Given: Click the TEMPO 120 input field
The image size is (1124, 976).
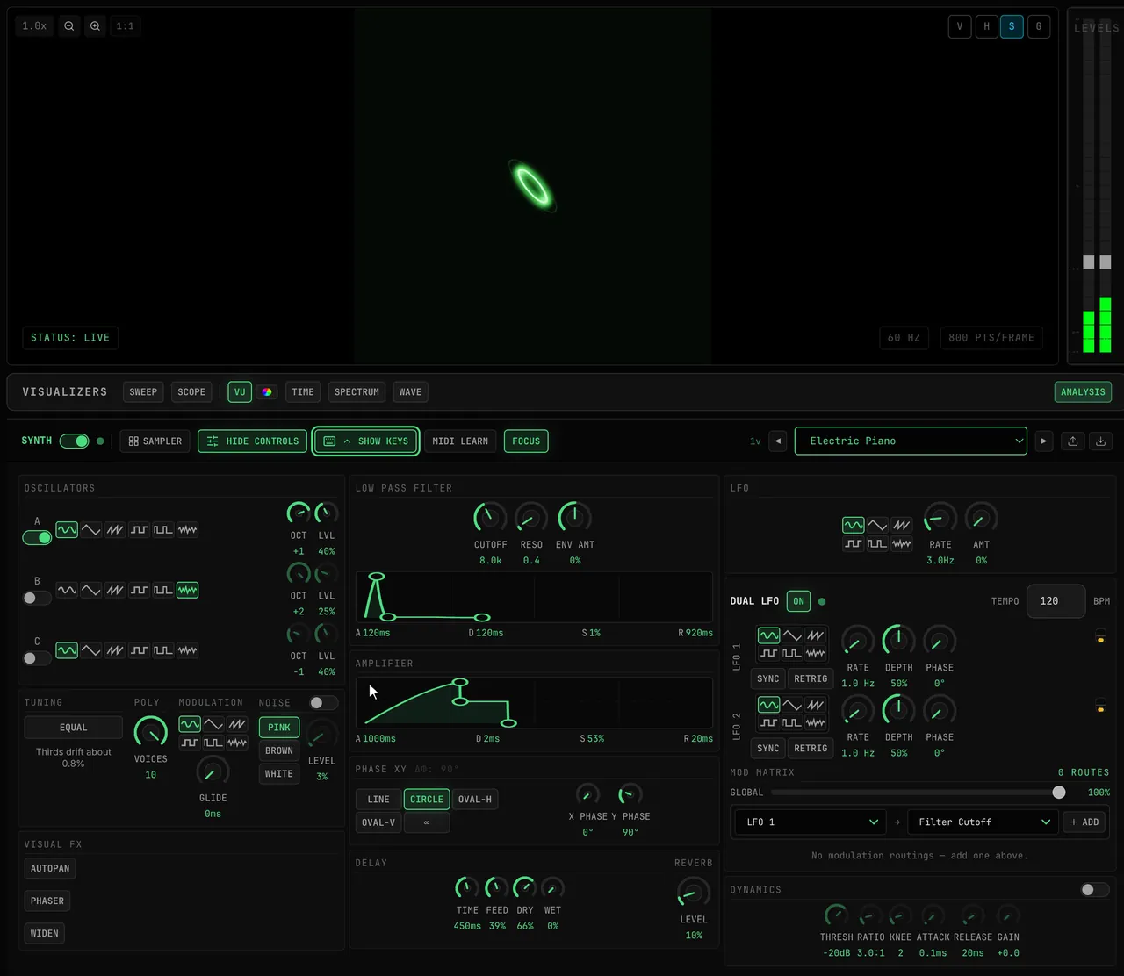Looking at the screenshot, I should click(1056, 601).
